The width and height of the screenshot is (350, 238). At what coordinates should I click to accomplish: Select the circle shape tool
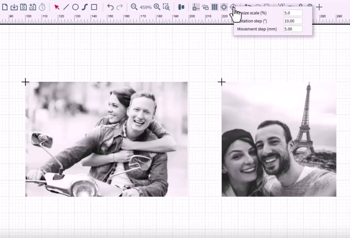point(75,7)
